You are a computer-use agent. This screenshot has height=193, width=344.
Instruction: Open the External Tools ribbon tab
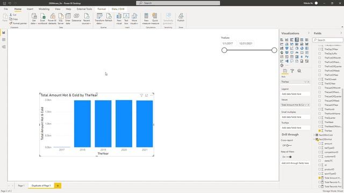tap(84, 9)
